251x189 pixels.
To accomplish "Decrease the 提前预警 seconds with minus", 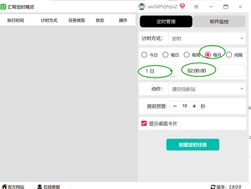I will point(175,106).
